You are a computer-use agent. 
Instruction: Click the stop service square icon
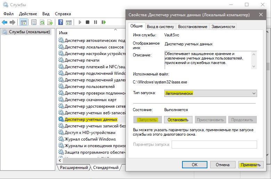(x=88, y=22)
